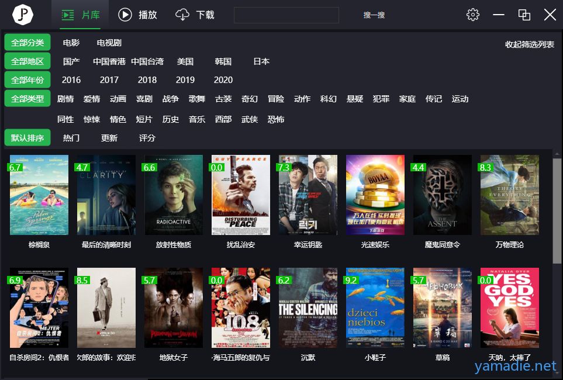Filter genre to 喜剧

pos(144,99)
